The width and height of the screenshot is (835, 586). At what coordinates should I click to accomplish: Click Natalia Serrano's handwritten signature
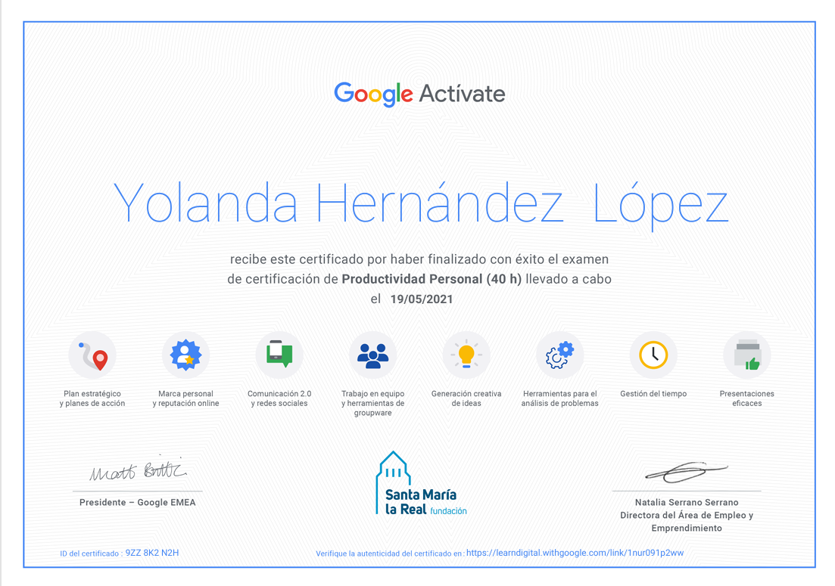tap(687, 472)
